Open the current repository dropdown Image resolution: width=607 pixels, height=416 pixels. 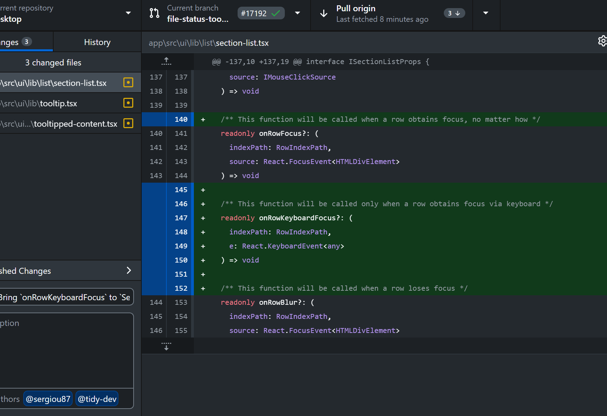click(x=128, y=13)
